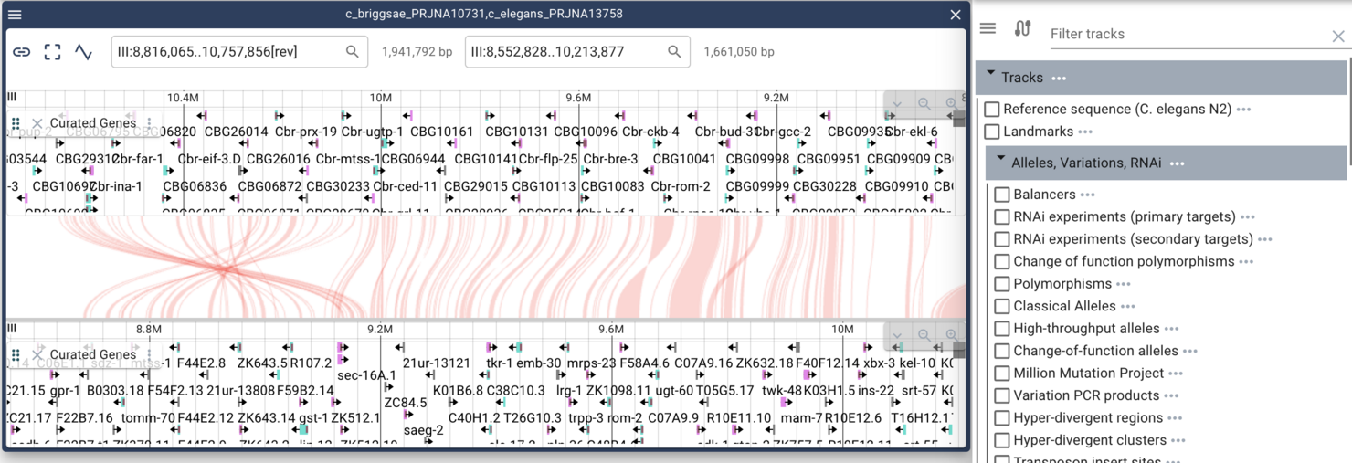Click the square brackets re-center icon

click(x=52, y=52)
